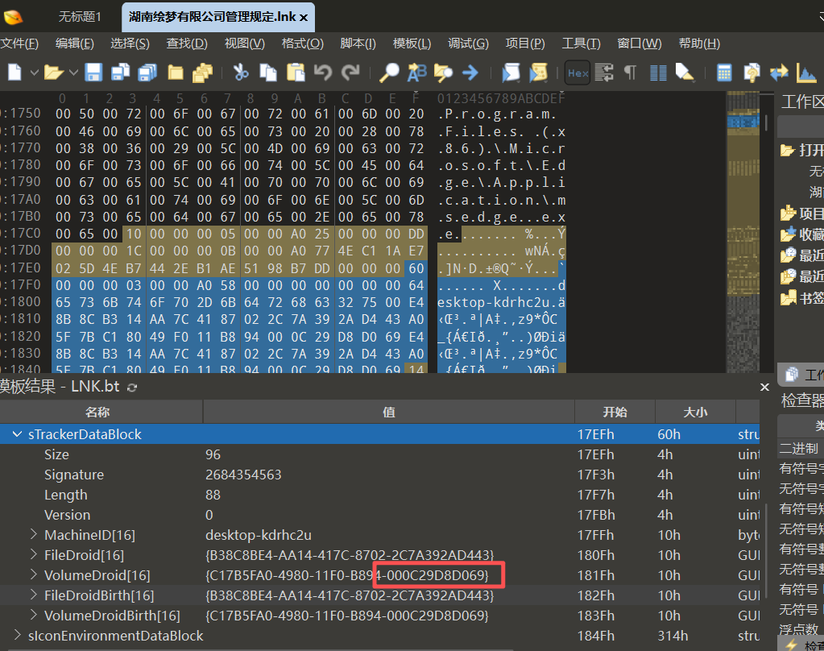Screen dimensions: 824x651
Task: Save the file with the floppy disk icon
Action: (93, 72)
